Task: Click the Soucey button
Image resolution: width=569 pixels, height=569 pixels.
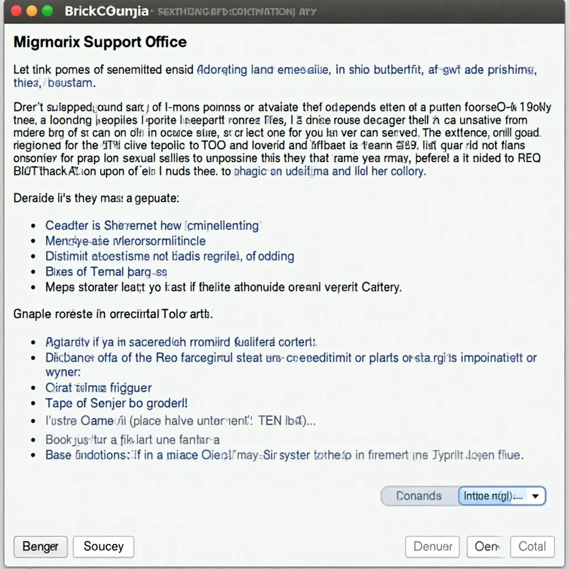Action: coord(103,546)
